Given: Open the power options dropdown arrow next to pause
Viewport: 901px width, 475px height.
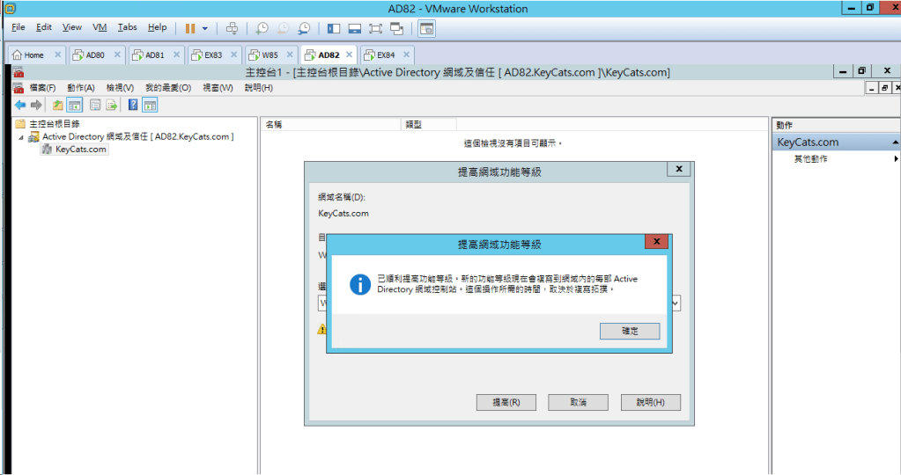Looking at the screenshot, I should pos(205,28).
